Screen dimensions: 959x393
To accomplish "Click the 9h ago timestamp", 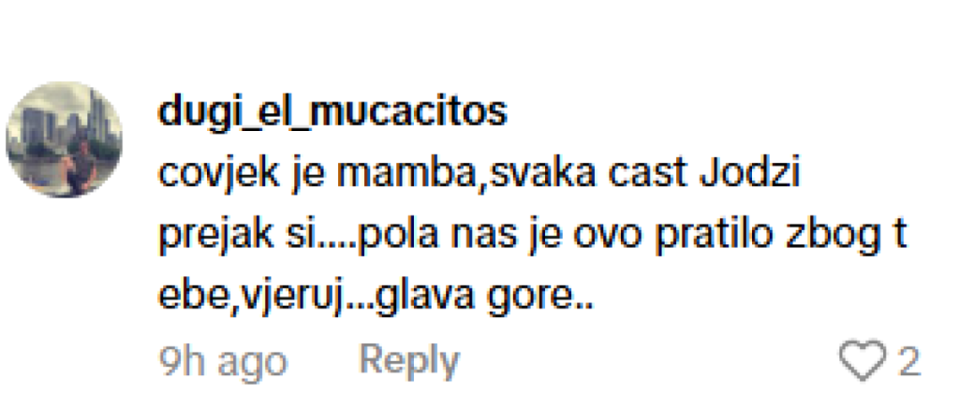I will click(x=223, y=360).
